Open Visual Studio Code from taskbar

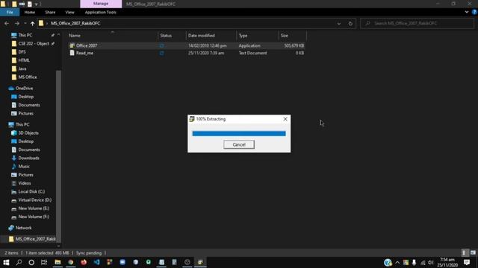(96, 262)
